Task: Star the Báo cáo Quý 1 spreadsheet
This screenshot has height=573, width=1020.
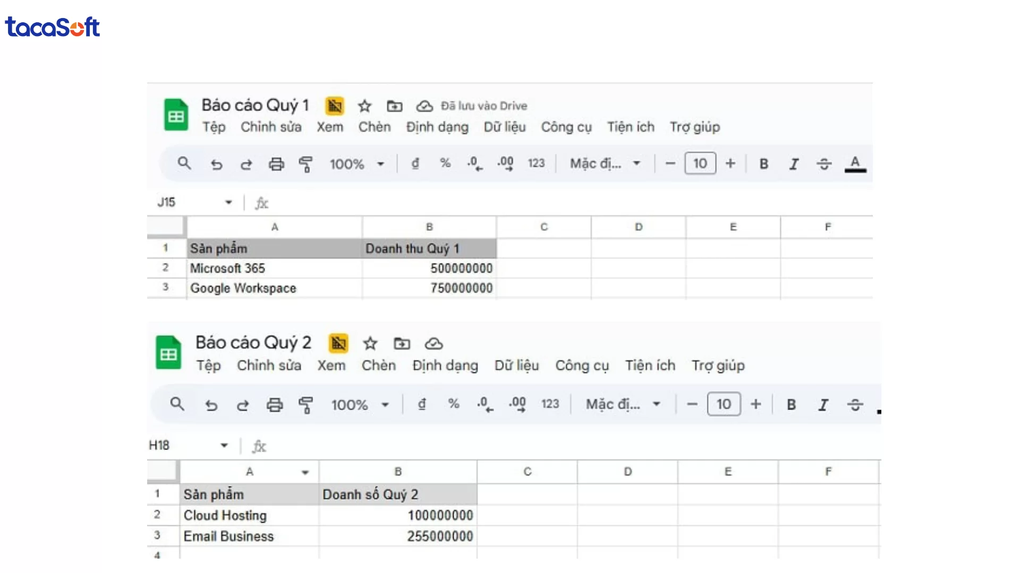Action: 364,106
